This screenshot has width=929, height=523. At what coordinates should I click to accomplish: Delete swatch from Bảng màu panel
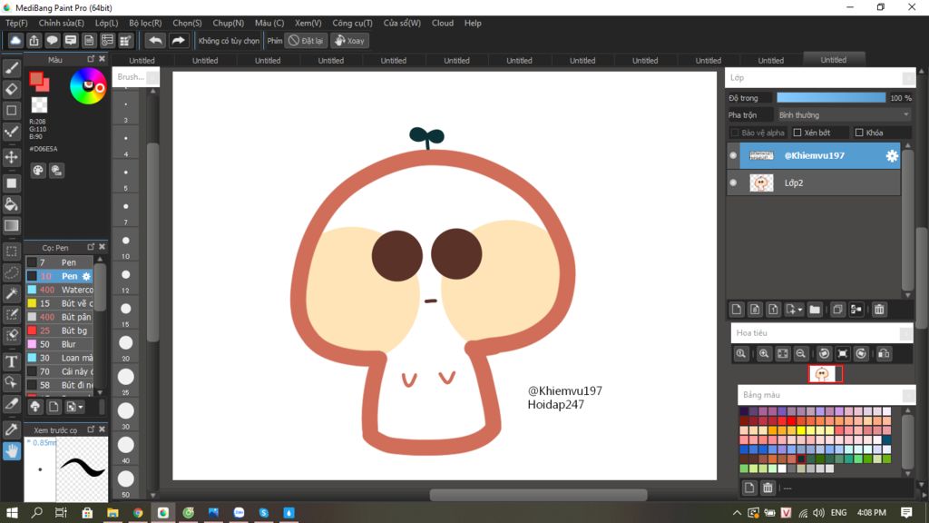click(x=768, y=488)
